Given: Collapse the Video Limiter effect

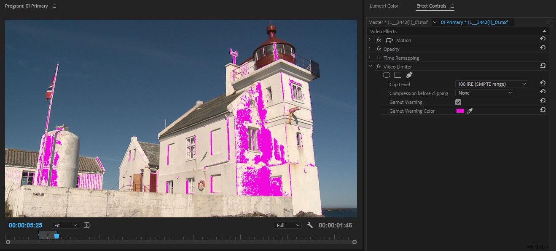Looking at the screenshot, I should [370, 66].
